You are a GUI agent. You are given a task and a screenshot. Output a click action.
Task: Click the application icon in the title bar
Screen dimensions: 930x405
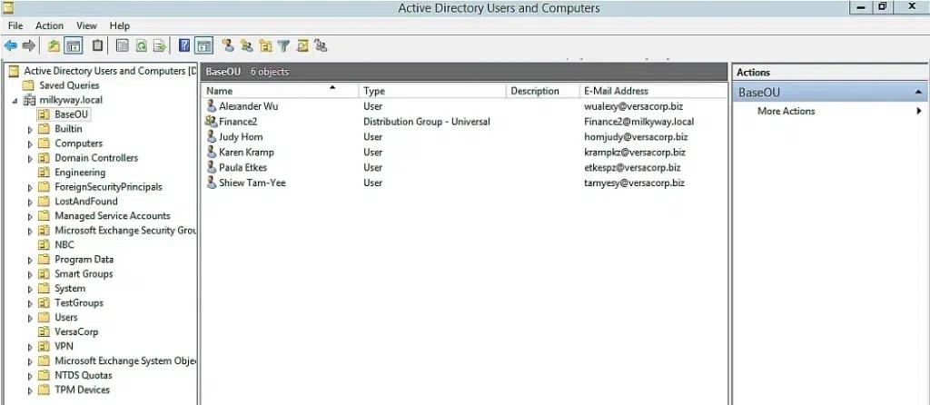coord(8,7)
